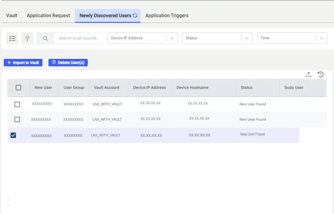334x214 pixels.
Task: Toggle the select-all header checkbox
Action: click(x=18, y=88)
